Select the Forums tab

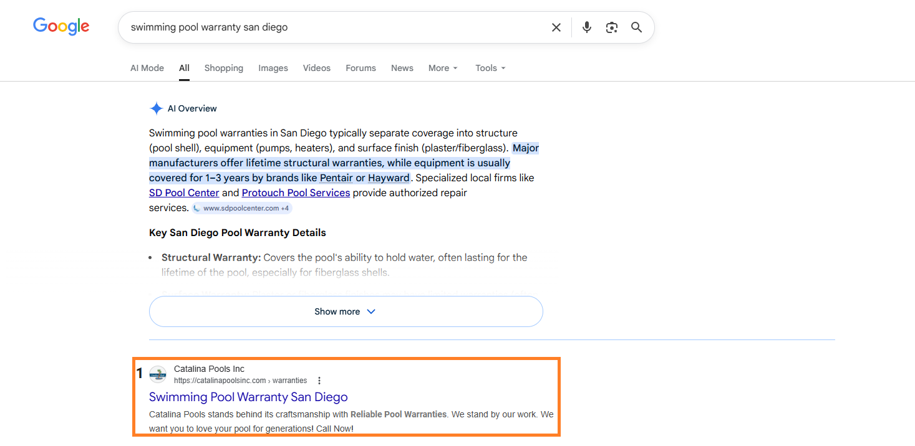pos(361,68)
